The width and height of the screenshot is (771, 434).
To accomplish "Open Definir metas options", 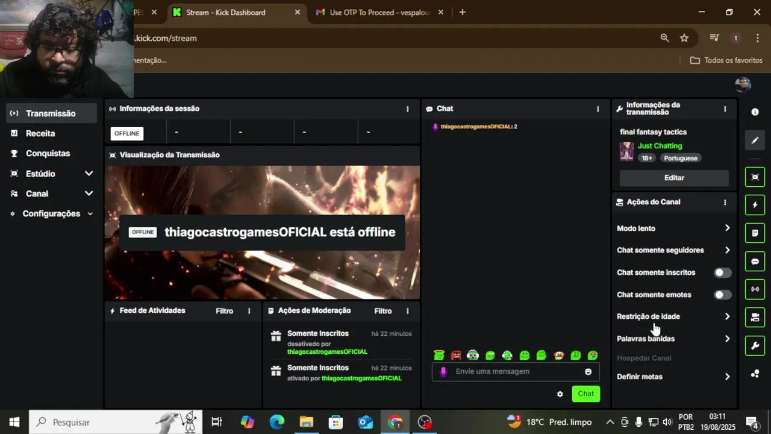I will tap(673, 377).
